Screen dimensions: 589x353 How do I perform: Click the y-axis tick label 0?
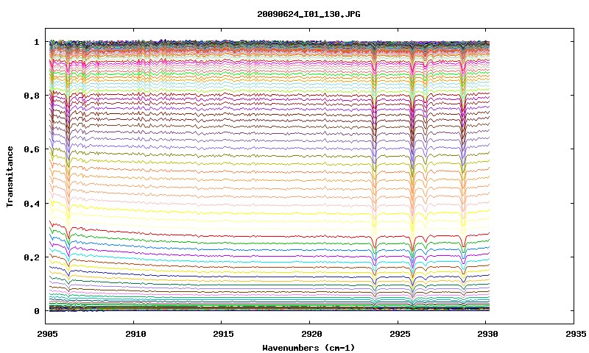(36, 311)
